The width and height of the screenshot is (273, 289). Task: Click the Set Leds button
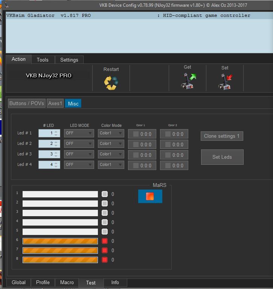(x=222, y=157)
